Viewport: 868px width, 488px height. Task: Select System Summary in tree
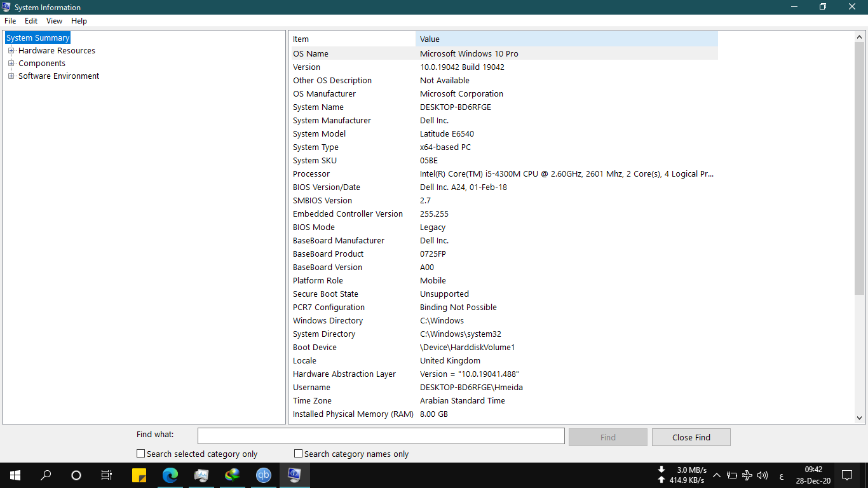coord(37,38)
